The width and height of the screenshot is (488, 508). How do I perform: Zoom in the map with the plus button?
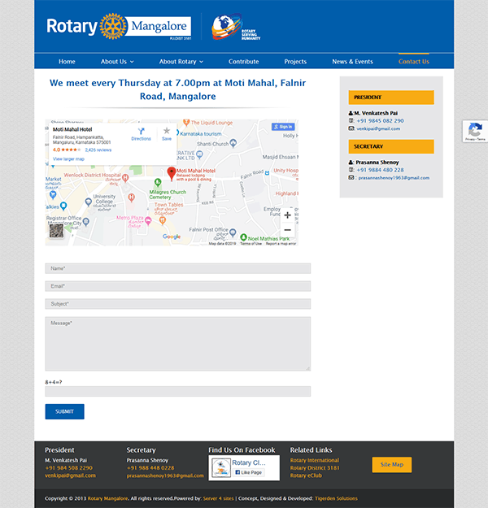pos(287,215)
